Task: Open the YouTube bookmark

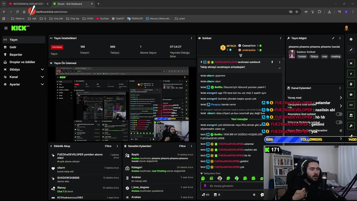Action: pos(102,19)
